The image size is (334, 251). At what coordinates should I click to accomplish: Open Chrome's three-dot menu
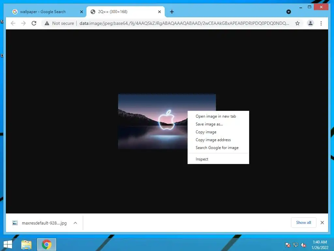[321, 23]
